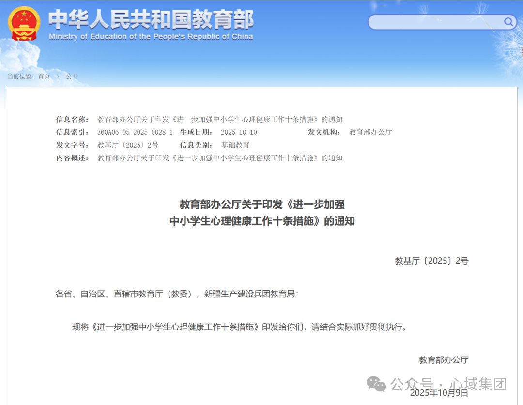Click 教育部办公厅 beside the 发文机构 label
Image resolution: width=523 pixels, height=405 pixels.
370,132
